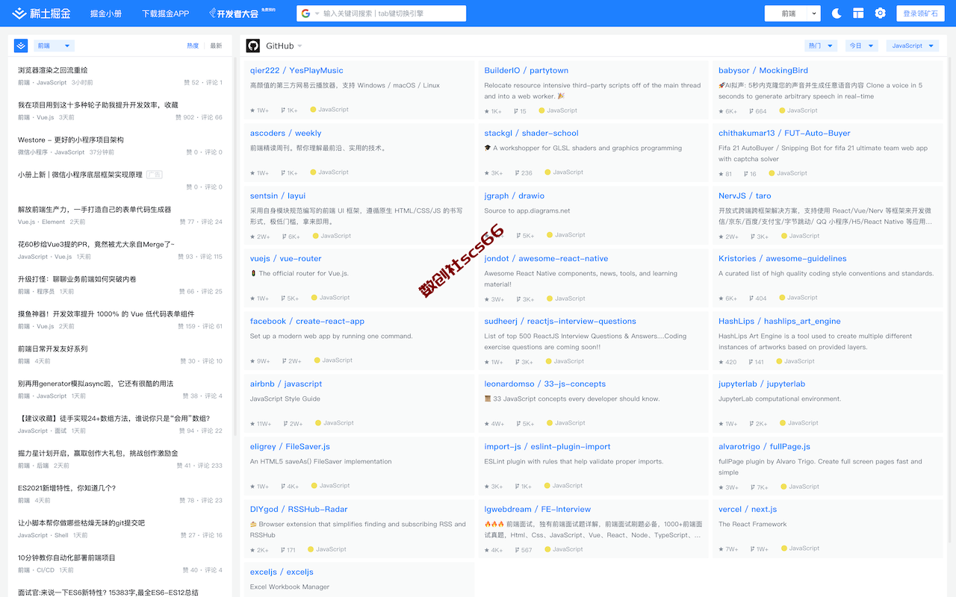Open the 前端 dropdown in left panel
The width and height of the screenshot is (956, 597).
(x=54, y=46)
